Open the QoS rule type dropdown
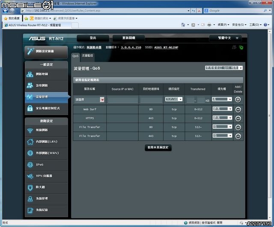The image size is (274, 227). click(x=224, y=68)
